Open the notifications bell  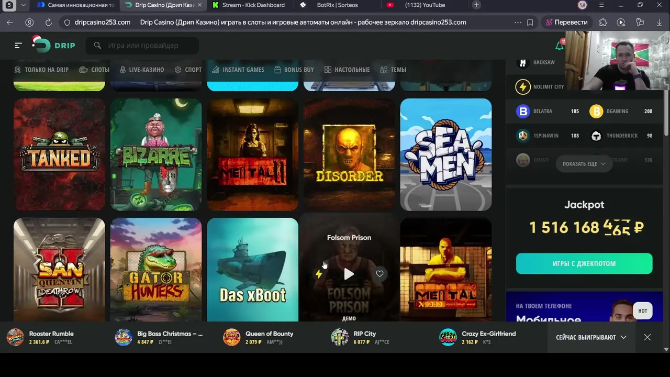click(559, 46)
